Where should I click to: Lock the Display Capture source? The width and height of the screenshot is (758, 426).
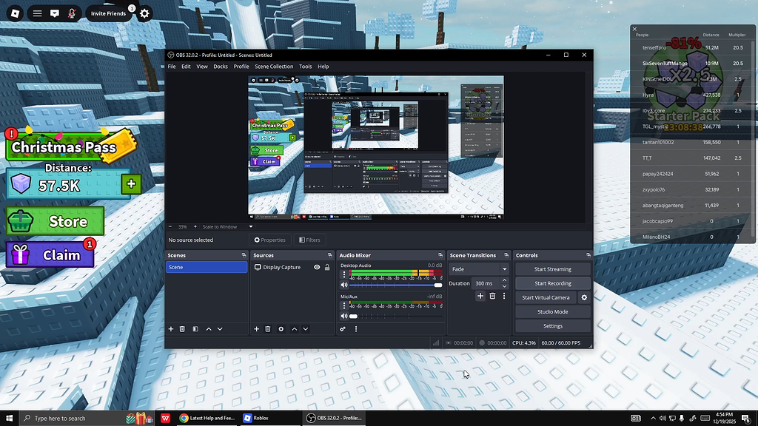pos(326,267)
